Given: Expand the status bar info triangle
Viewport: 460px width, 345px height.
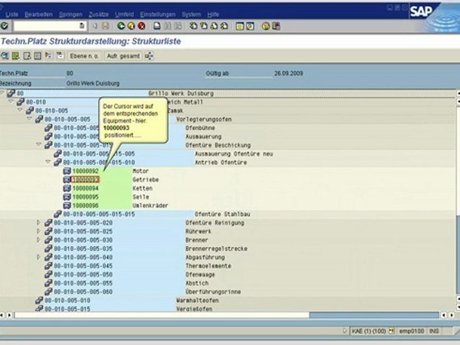Looking at the screenshot, I should (x=345, y=331).
